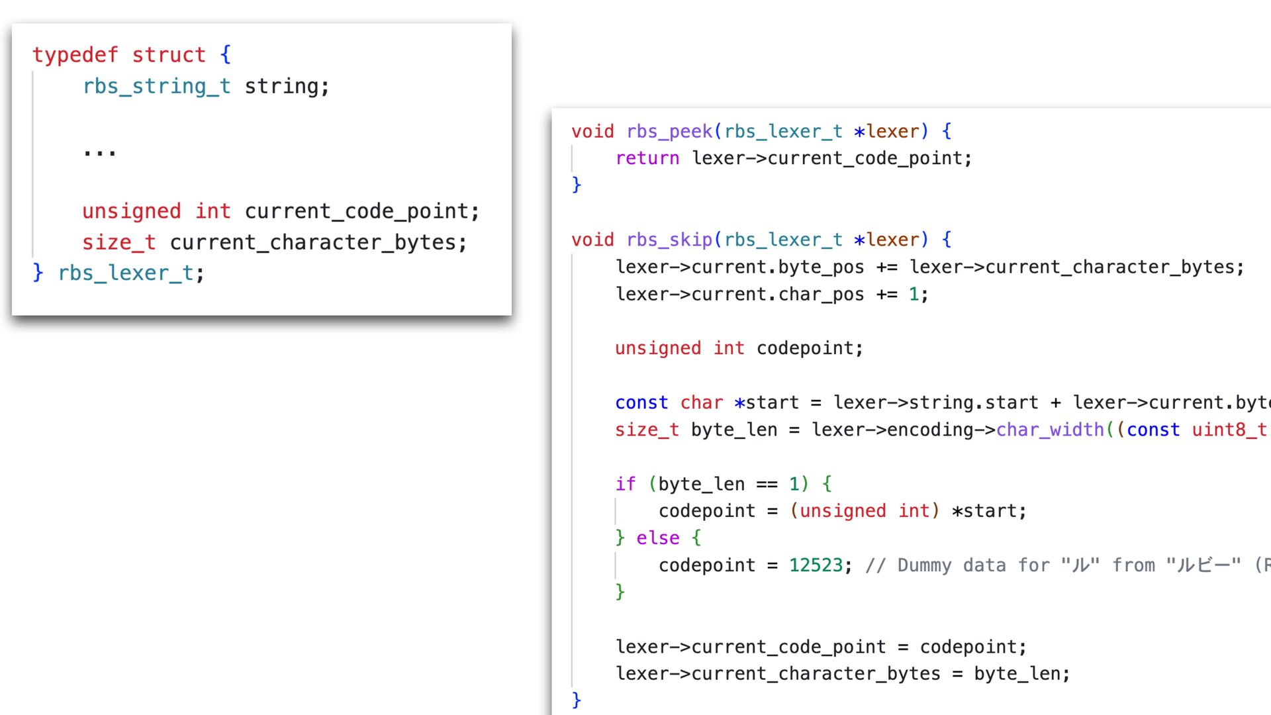Click the current_character_bytes = byte_len assignment
The height and width of the screenshot is (715, 1271).
pyautogui.click(x=842, y=674)
